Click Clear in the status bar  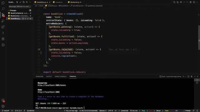[x=167, y=111]
